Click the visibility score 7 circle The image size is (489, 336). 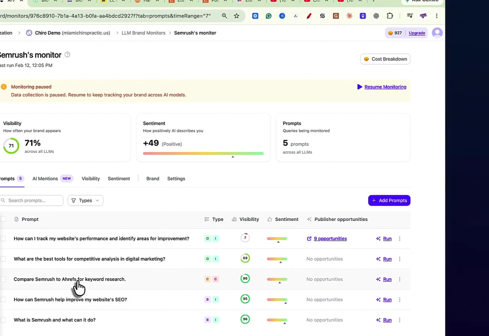coord(245,238)
